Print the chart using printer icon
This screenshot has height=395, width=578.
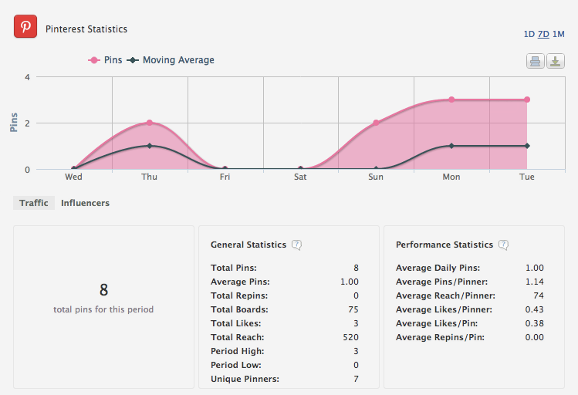[536, 61]
